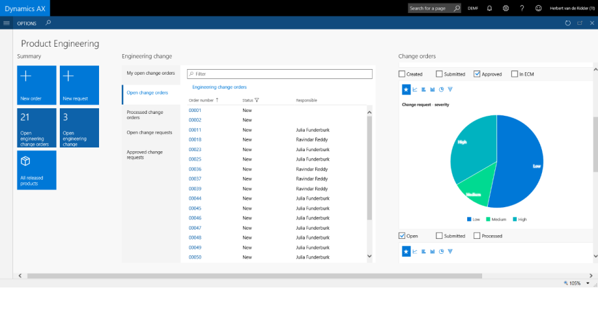Click the All released products tile
This screenshot has width=598, height=336.
(x=37, y=170)
